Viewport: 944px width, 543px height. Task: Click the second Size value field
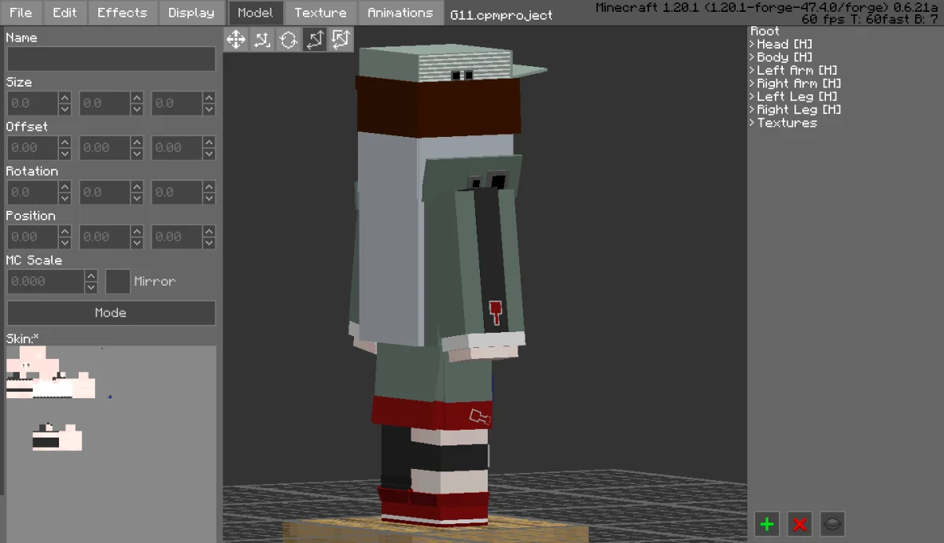105,103
